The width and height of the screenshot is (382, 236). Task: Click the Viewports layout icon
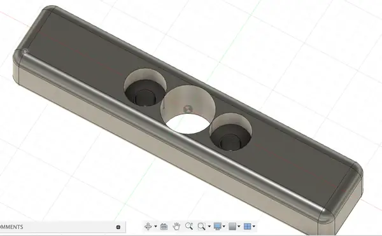click(x=247, y=226)
